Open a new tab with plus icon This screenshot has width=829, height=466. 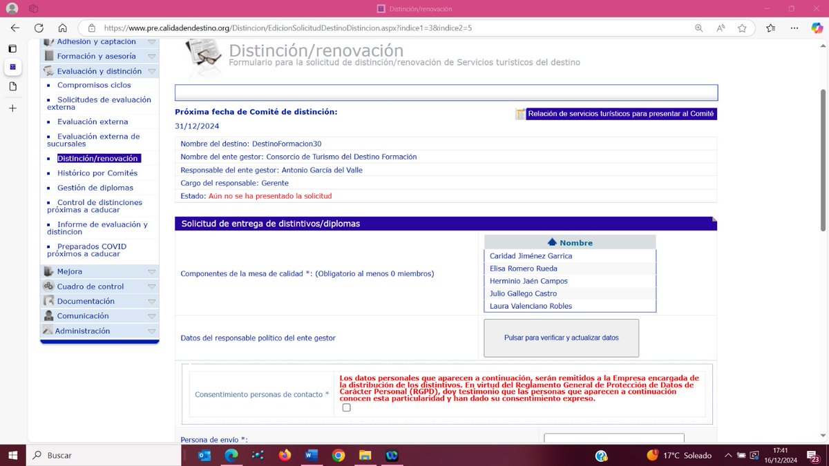click(x=12, y=108)
